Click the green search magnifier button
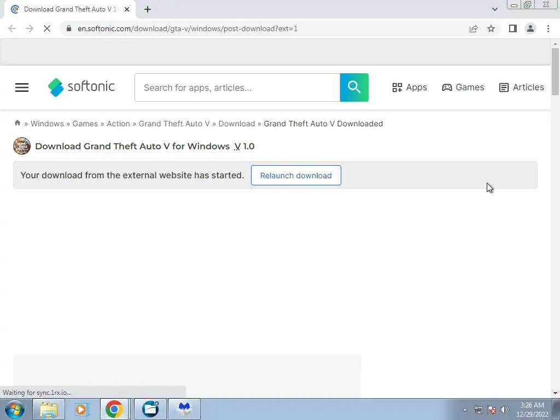Image resolution: width=560 pixels, height=420 pixels. [x=354, y=87]
